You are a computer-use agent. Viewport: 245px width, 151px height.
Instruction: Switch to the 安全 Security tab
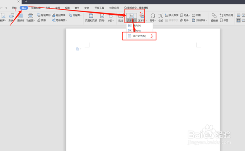(87, 8)
